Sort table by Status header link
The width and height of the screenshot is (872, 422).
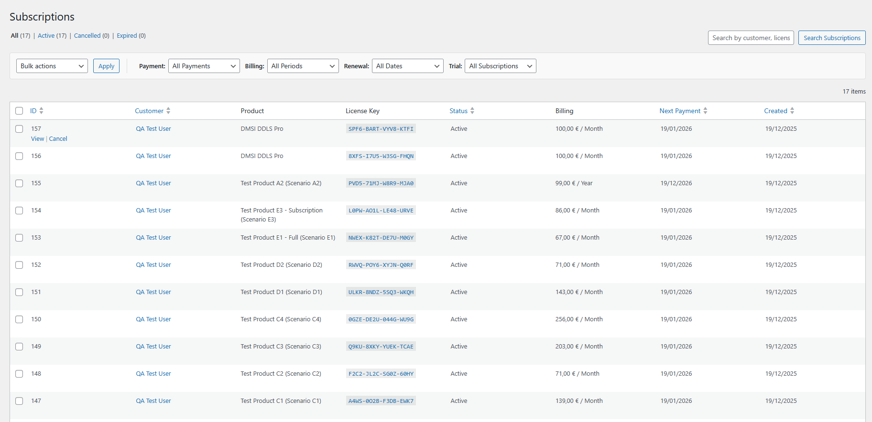coord(458,111)
